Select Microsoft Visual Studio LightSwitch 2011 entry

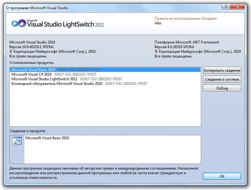coord(105,79)
